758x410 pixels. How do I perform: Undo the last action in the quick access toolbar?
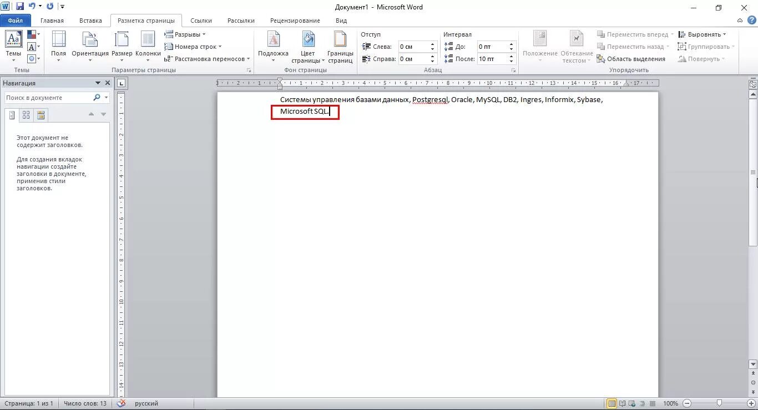(32, 7)
